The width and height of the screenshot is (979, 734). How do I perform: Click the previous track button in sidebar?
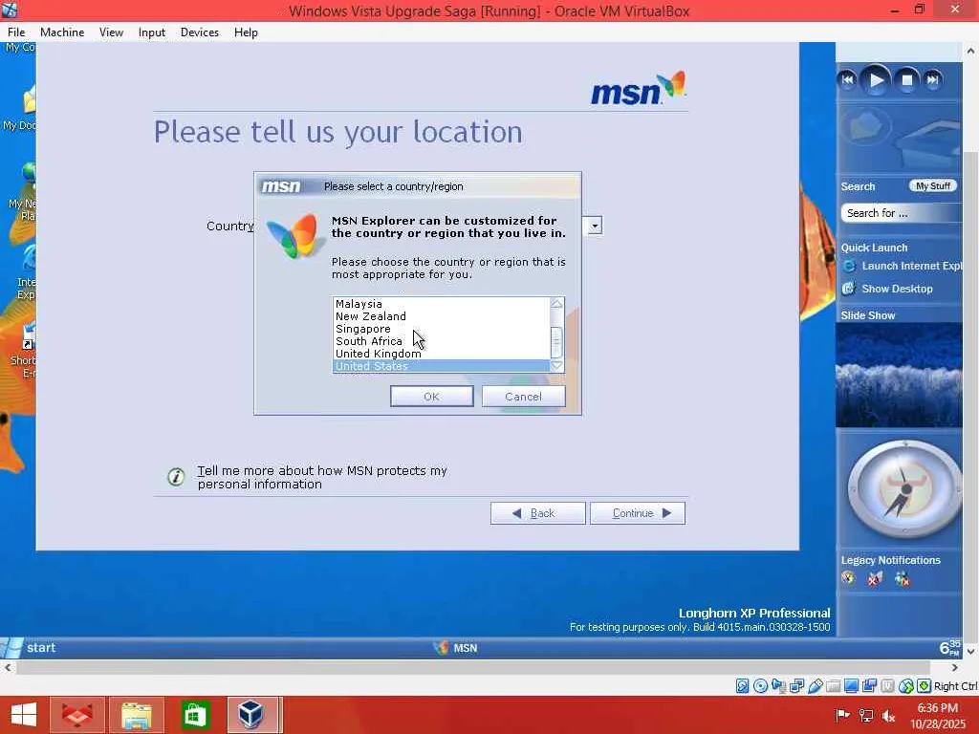(x=847, y=80)
